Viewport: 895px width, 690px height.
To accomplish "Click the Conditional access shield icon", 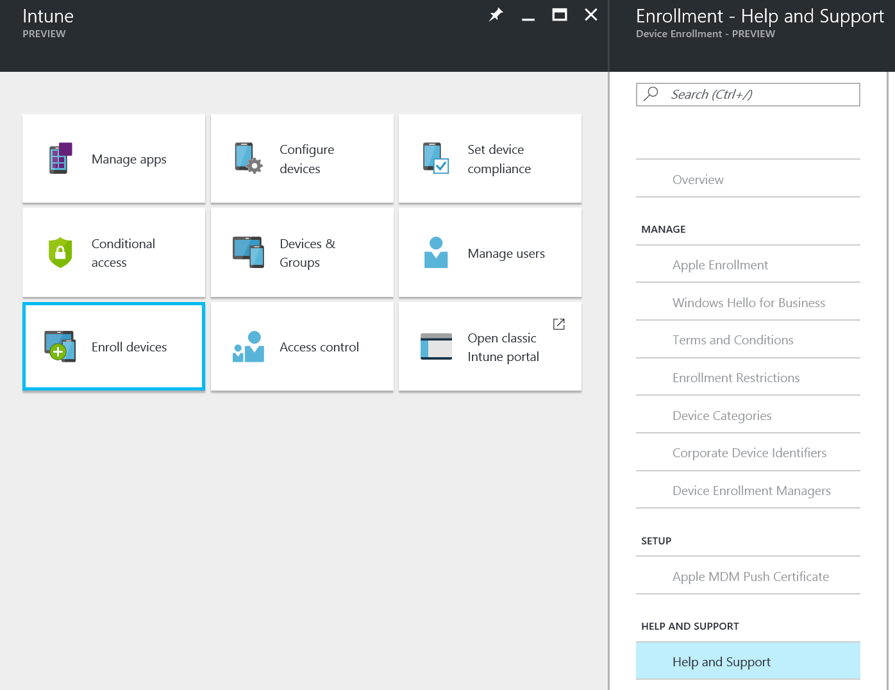I will click(x=60, y=253).
